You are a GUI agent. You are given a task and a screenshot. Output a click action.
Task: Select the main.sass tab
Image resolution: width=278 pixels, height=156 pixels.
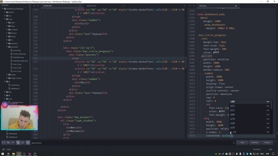[203, 6]
